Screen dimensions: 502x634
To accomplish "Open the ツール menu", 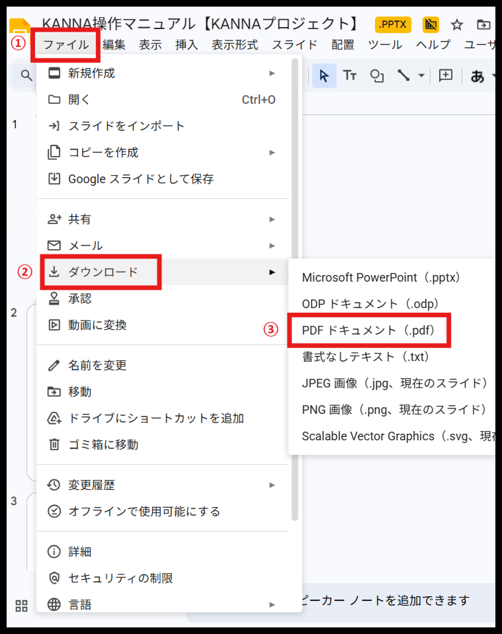I will point(385,45).
